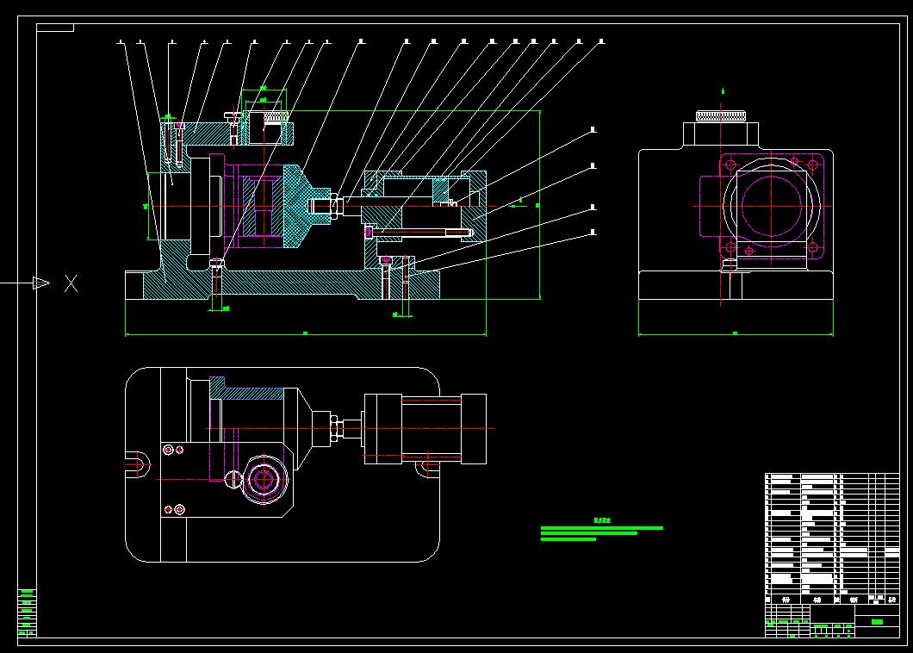Select the green drawing-name cell in the title block

coord(877,621)
